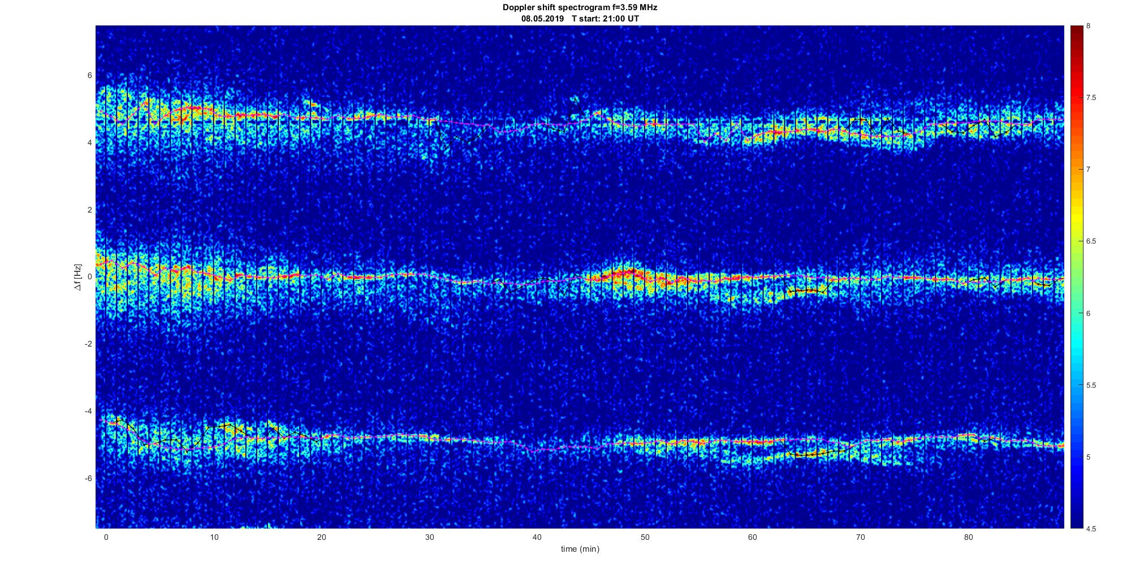
Task: Click the title 'Doppler shift spectrogram f=3.59 MHz'
Action: pyautogui.click(x=580, y=8)
